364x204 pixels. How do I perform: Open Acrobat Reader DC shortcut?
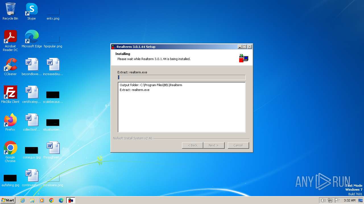(10, 41)
